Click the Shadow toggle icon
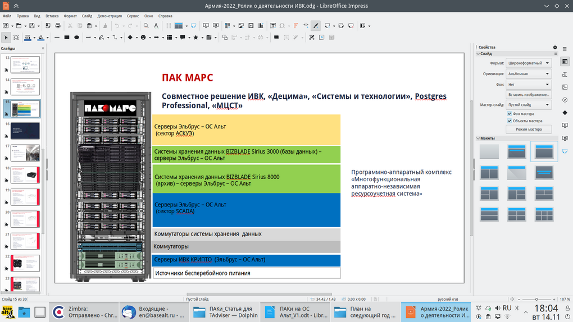 [x=276, y=37]
